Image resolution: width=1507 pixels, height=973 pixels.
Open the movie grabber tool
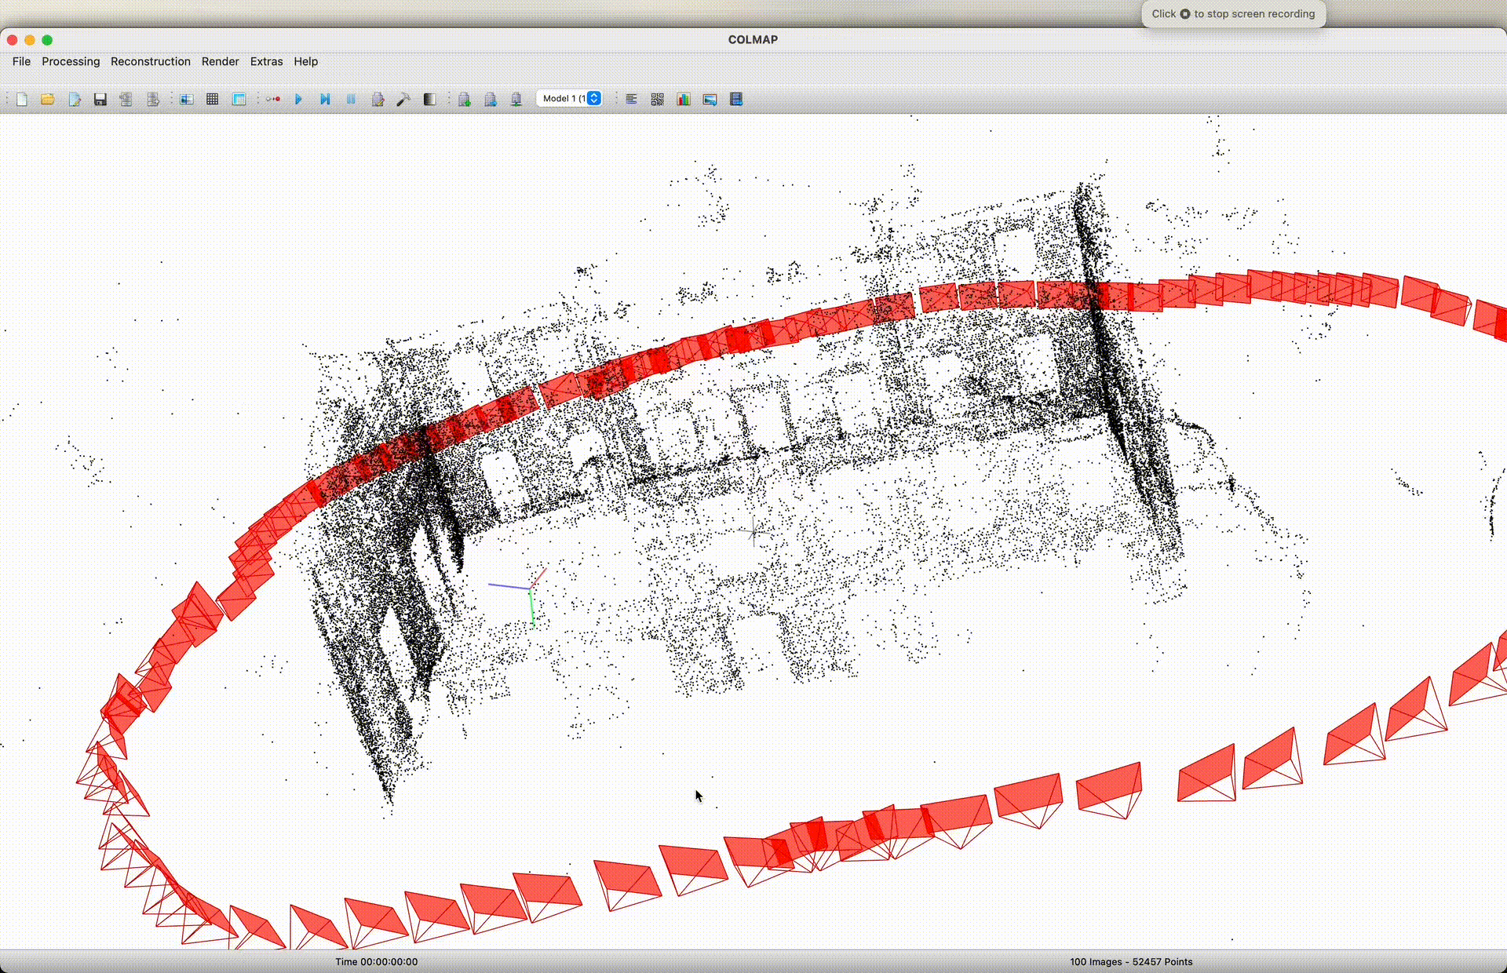tap(735, 99)
